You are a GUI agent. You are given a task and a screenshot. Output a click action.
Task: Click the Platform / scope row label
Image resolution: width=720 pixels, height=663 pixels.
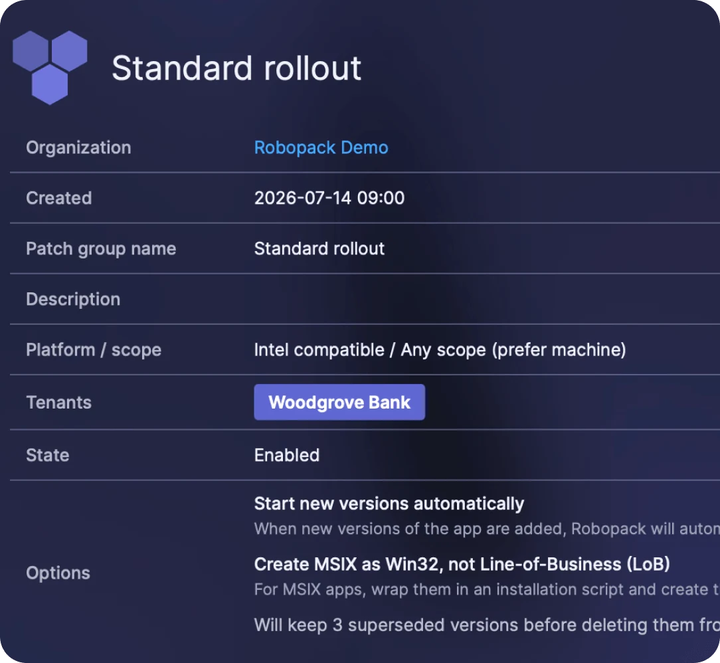point(94,350)
